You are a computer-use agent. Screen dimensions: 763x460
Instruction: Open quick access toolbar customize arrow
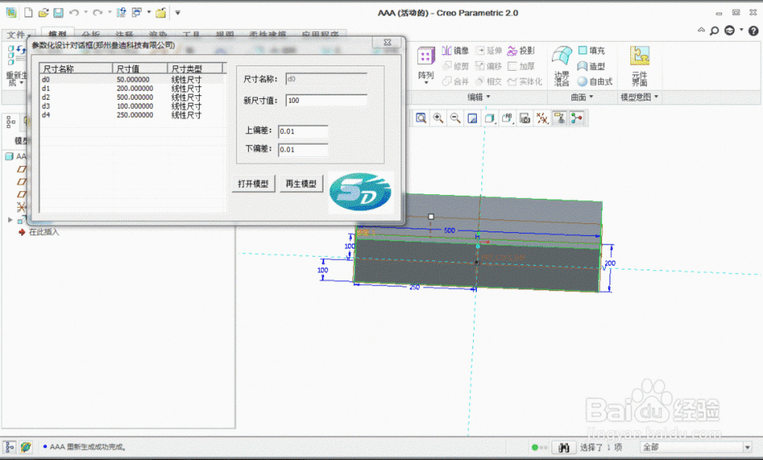coord(178,13)
